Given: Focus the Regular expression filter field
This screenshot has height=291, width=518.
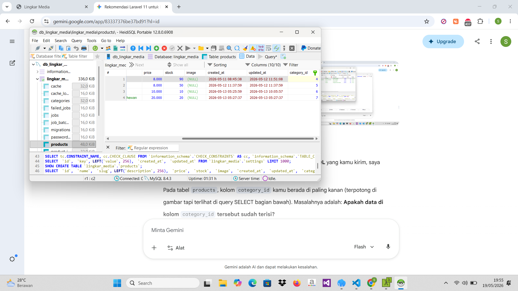Looking at the screenshot, I should point(153,148).
